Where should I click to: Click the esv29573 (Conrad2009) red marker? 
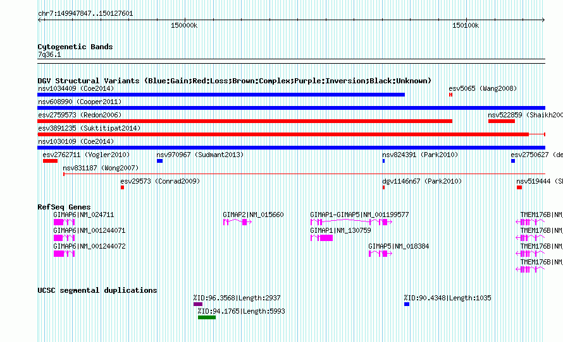(123, 187)
